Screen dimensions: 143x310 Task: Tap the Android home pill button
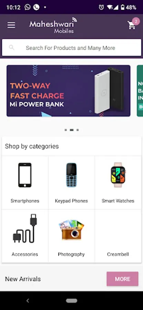[72, 301]
